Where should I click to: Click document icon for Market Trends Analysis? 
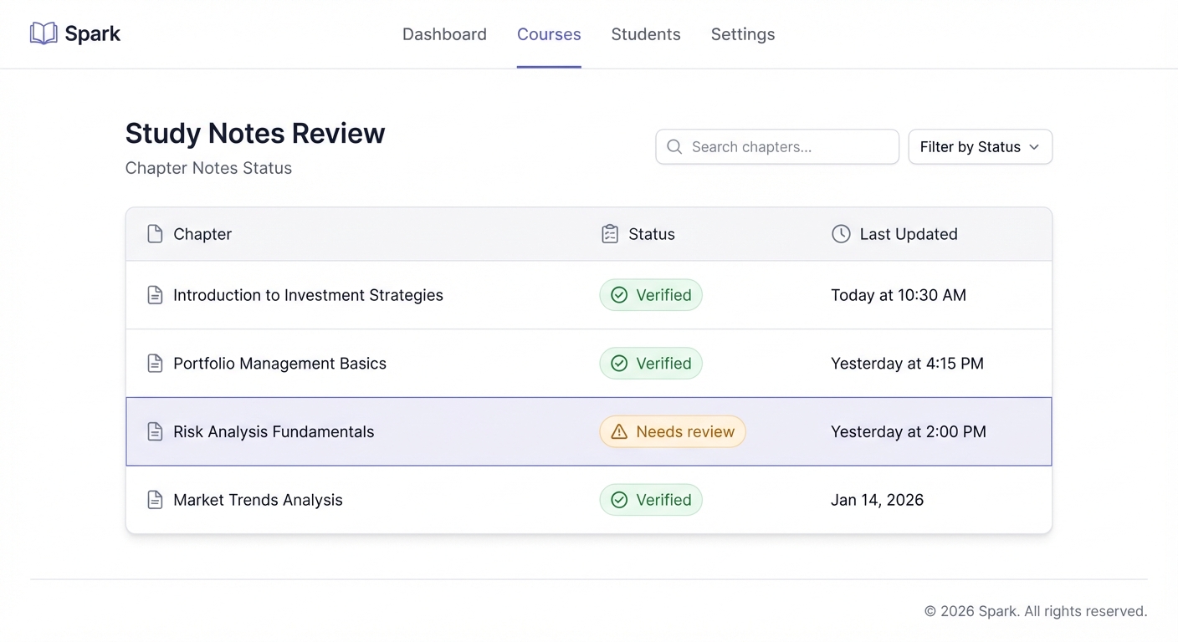click(x=155, y=500)
